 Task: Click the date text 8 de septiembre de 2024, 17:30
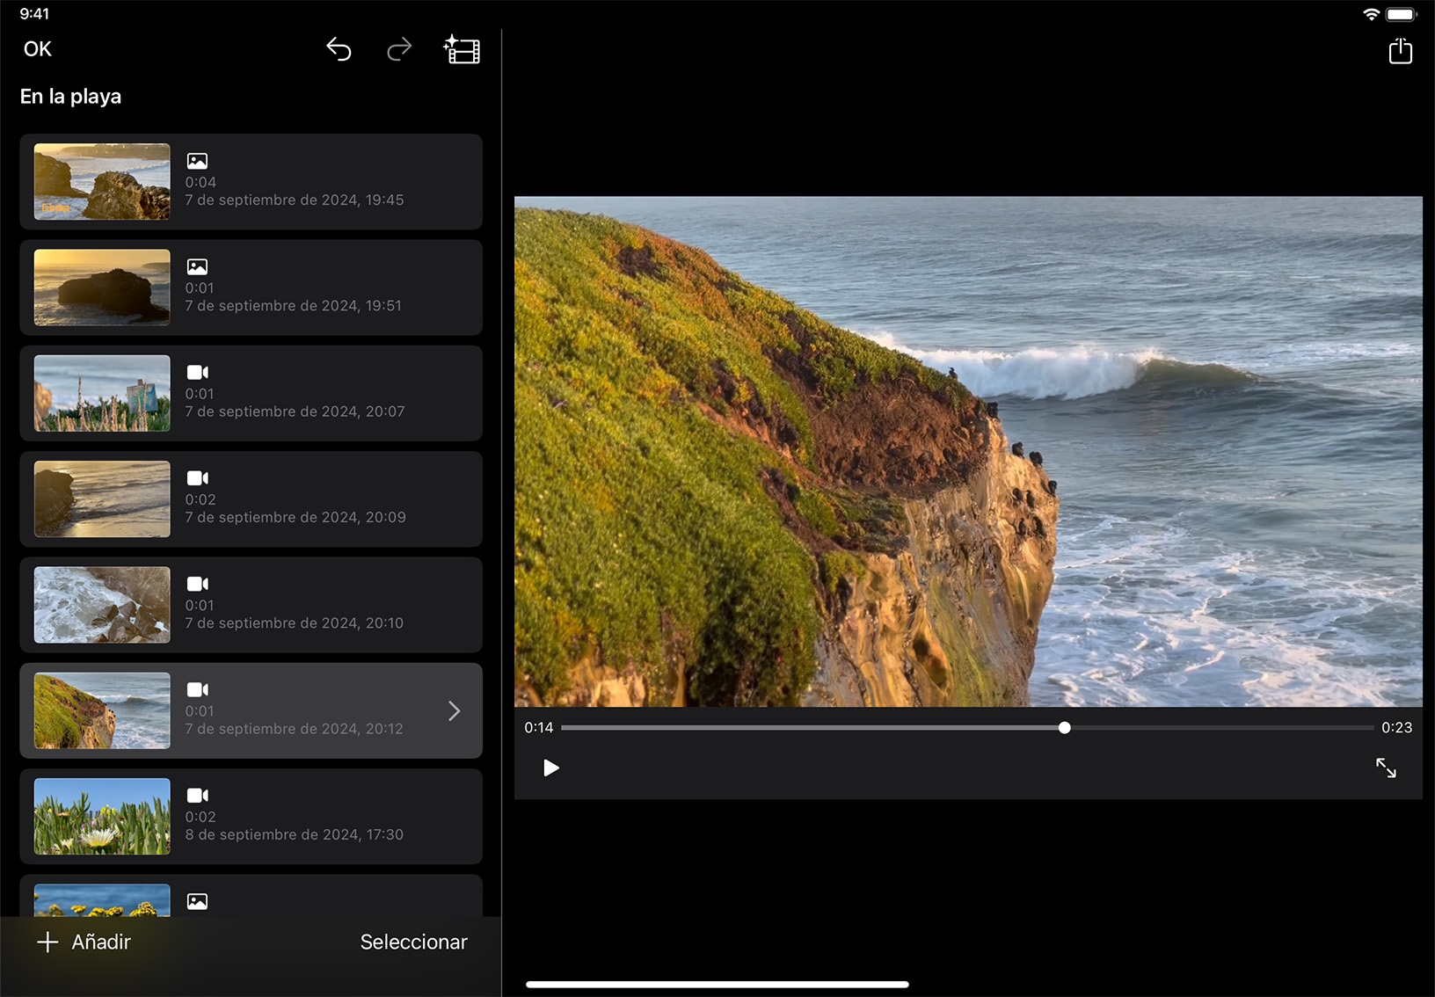(295, 834)
